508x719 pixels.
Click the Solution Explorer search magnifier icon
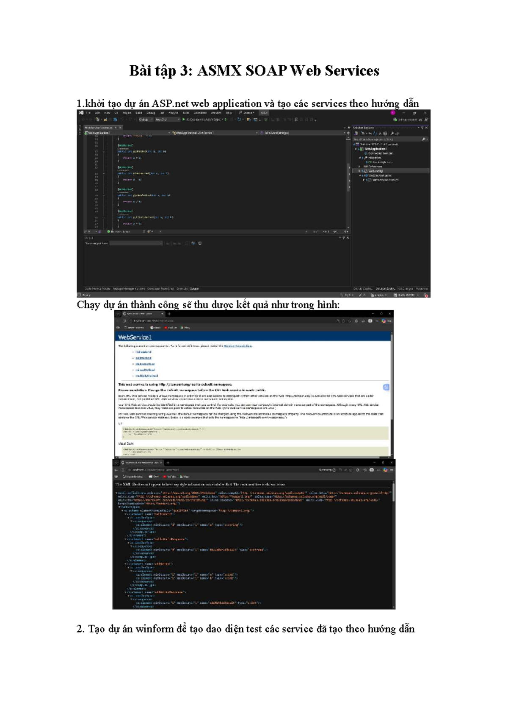point(424,139)
